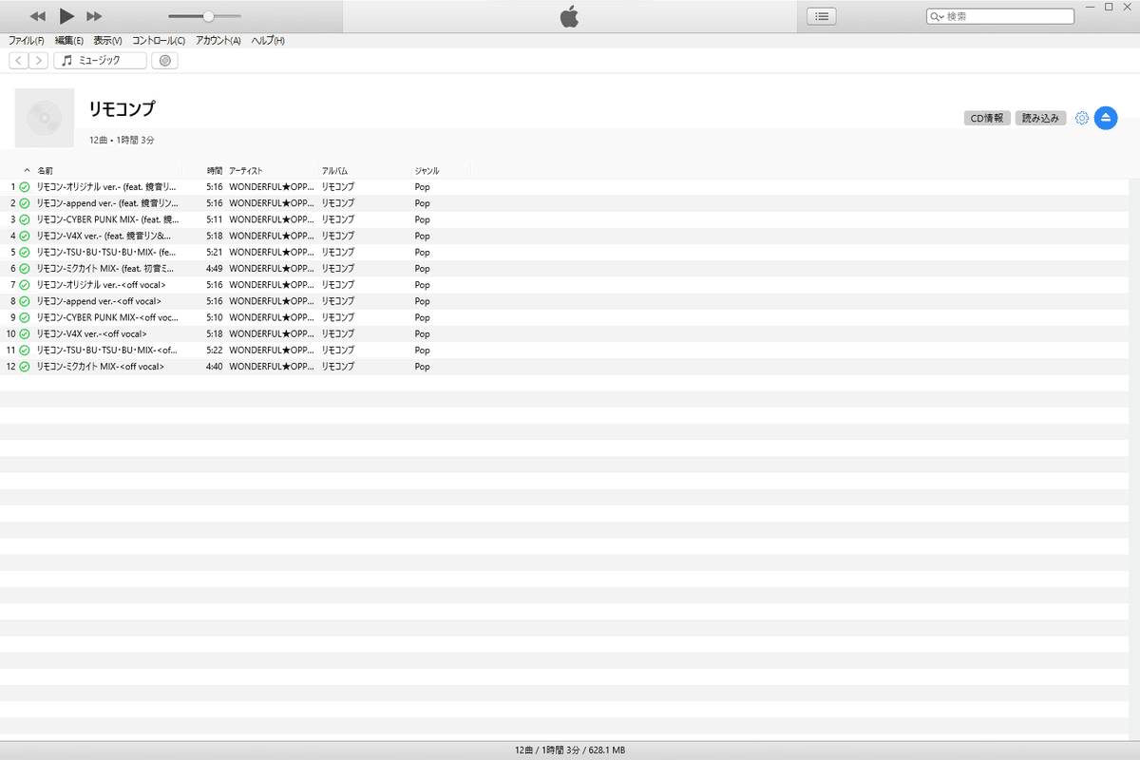Click the リモコンプ album title heading
The image size is (1140, 760).
tap(122, 108)
